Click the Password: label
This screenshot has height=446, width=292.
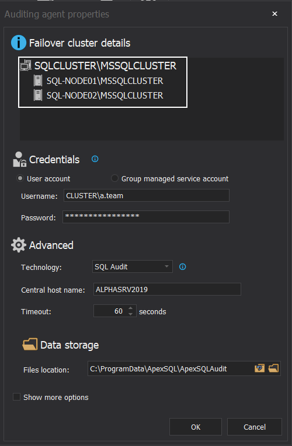coord(39,218)
